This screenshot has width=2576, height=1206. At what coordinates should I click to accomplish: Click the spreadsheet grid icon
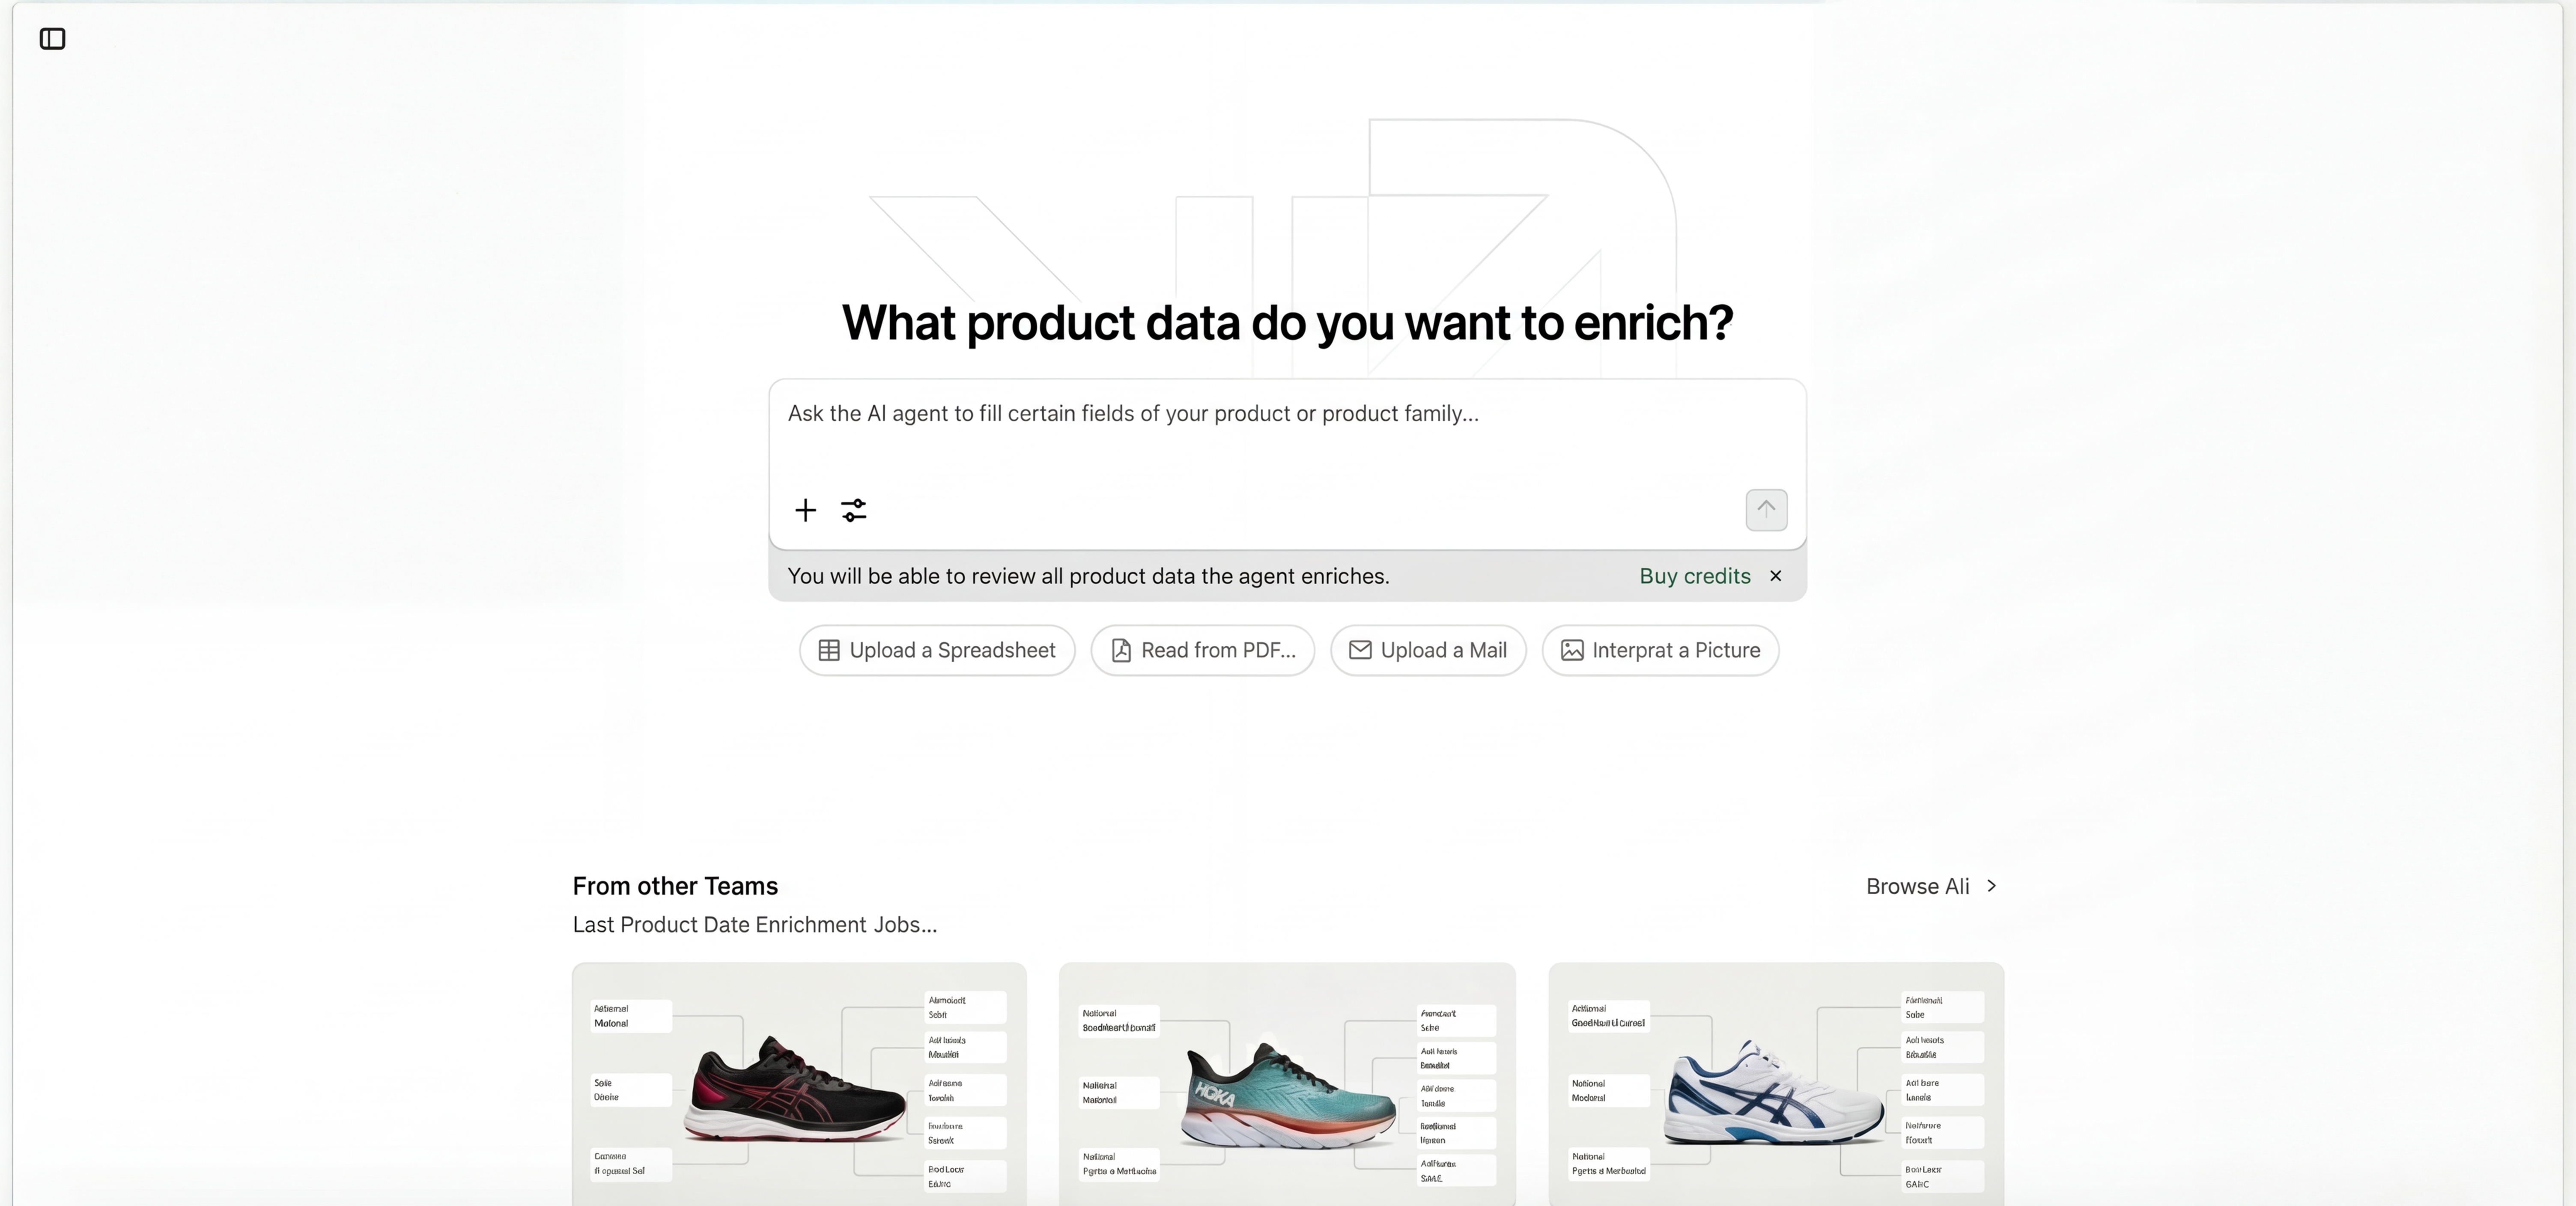tap(828, 651)
